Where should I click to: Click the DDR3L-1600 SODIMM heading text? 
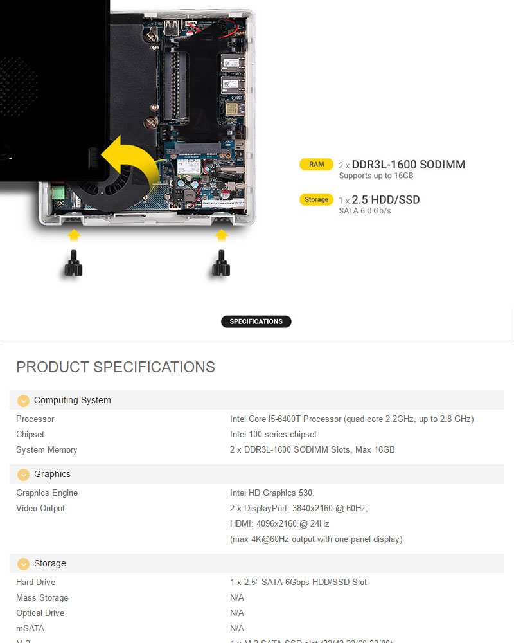pos(408,165)
